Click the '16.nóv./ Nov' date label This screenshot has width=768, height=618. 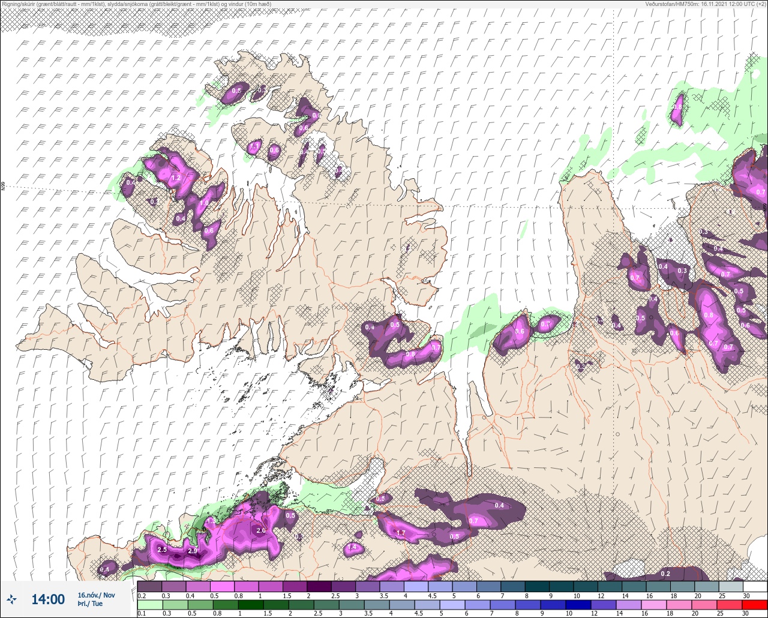click(95, 595)
